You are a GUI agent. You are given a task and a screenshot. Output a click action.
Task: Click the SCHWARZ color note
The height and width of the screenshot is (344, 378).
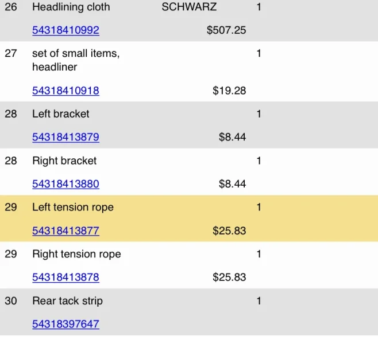pyautogui.click(x=189, y=7)
